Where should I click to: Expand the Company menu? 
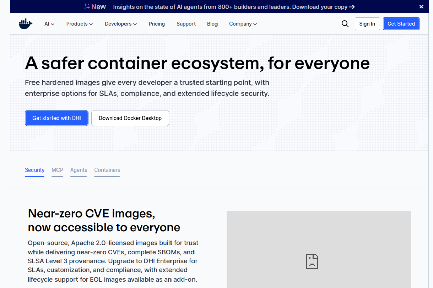(243, 24)
